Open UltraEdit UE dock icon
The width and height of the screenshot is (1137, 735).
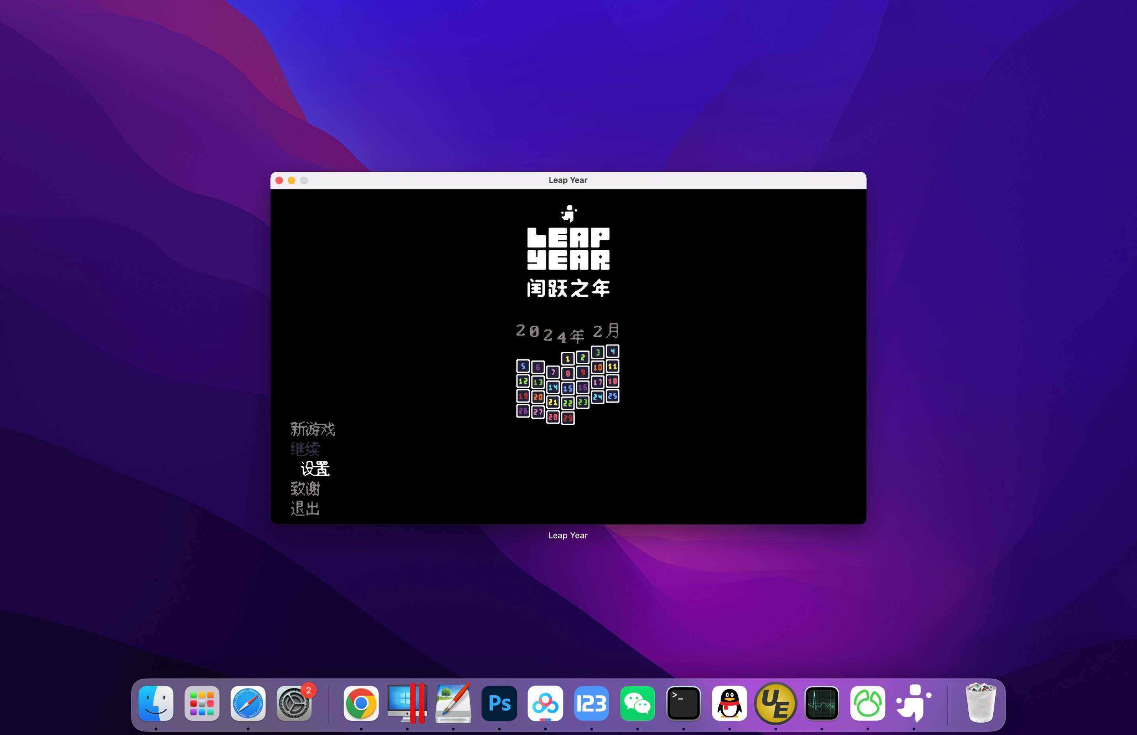click(x=776, y=703)
